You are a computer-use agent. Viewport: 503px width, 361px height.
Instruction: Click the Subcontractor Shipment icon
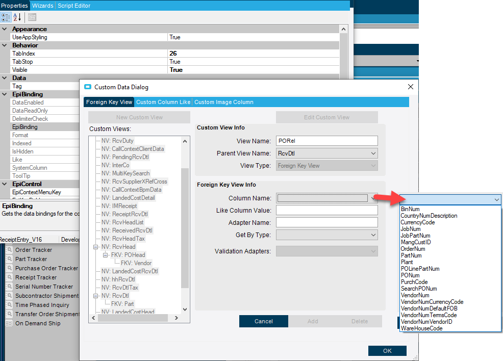9,296
